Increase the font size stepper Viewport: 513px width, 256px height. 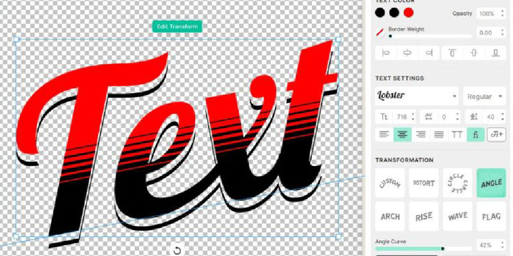413,114
